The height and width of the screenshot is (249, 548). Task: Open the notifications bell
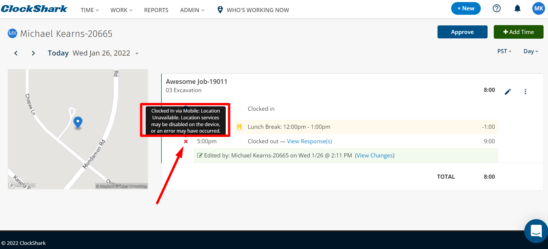click(x=517, y=9)
